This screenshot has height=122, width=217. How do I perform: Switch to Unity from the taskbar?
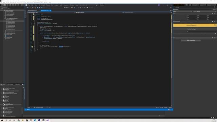(43, 120)
